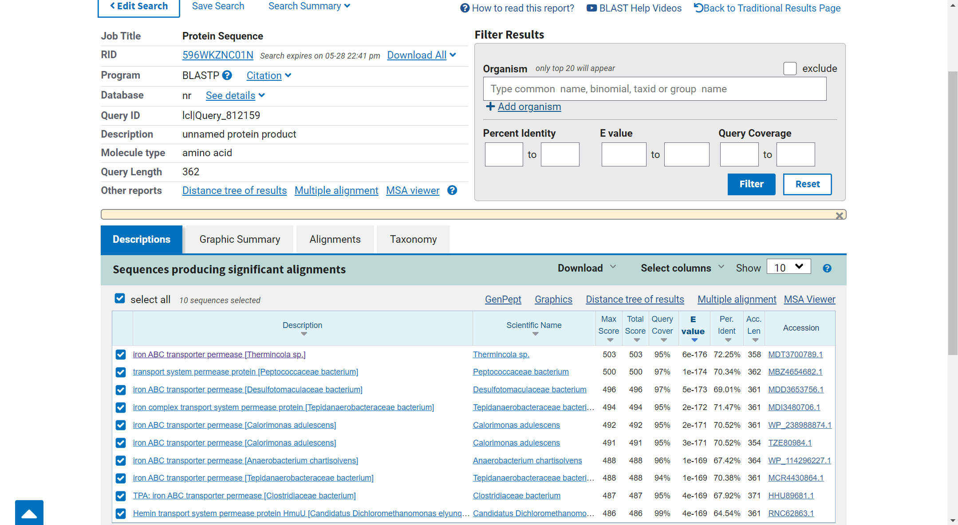Uncheck the Thermincola sp. row checkbox

(x=121, y=355)
